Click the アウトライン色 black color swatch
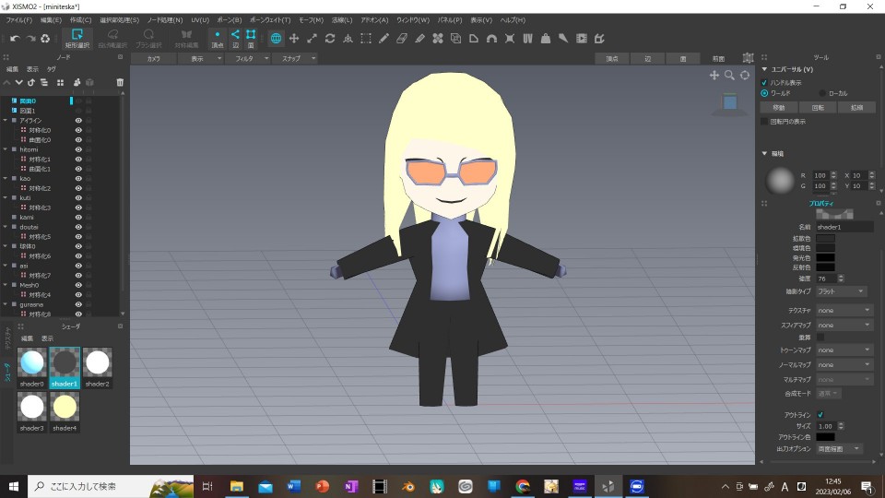885x498 pixels. coord(825,437)
